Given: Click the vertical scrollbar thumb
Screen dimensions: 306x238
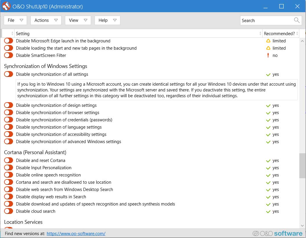Looking at the screenshot, I should pyautogui.click(x=302, y=165).
